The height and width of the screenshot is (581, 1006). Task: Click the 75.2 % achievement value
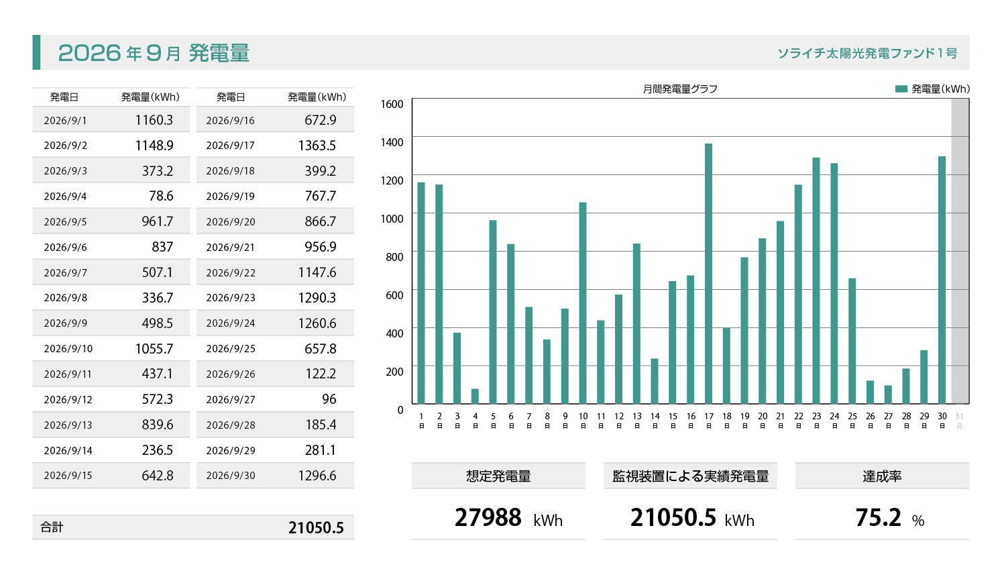pos(890,517)
